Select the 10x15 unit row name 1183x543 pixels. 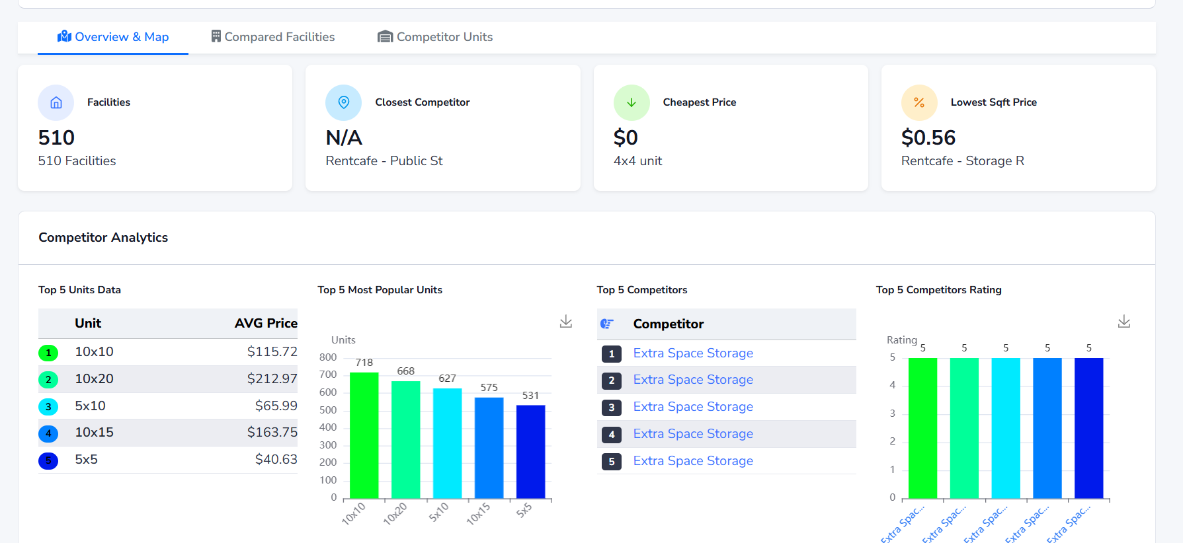[94, 432]
